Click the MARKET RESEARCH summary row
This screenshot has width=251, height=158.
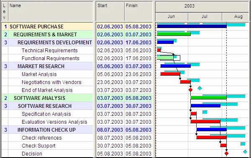click(x=41, y=66)
